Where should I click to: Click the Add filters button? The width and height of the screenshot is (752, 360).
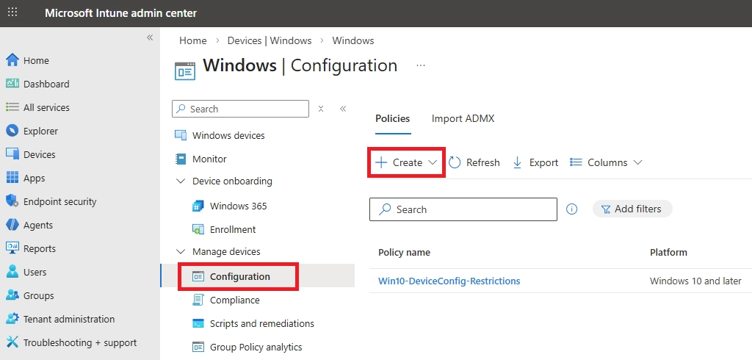pos(632,209)
